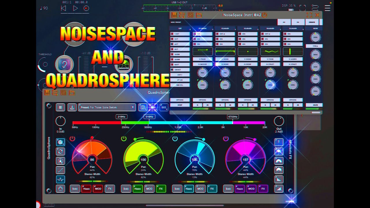This screenshot has height=208, width=370.
Task: Click the question mark node icon in AUM
Action: tap(64, 64)
